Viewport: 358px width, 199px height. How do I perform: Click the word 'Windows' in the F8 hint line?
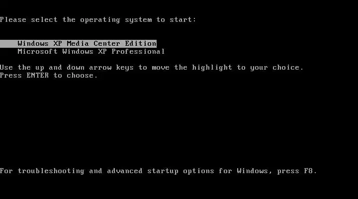tap(252, 171)
